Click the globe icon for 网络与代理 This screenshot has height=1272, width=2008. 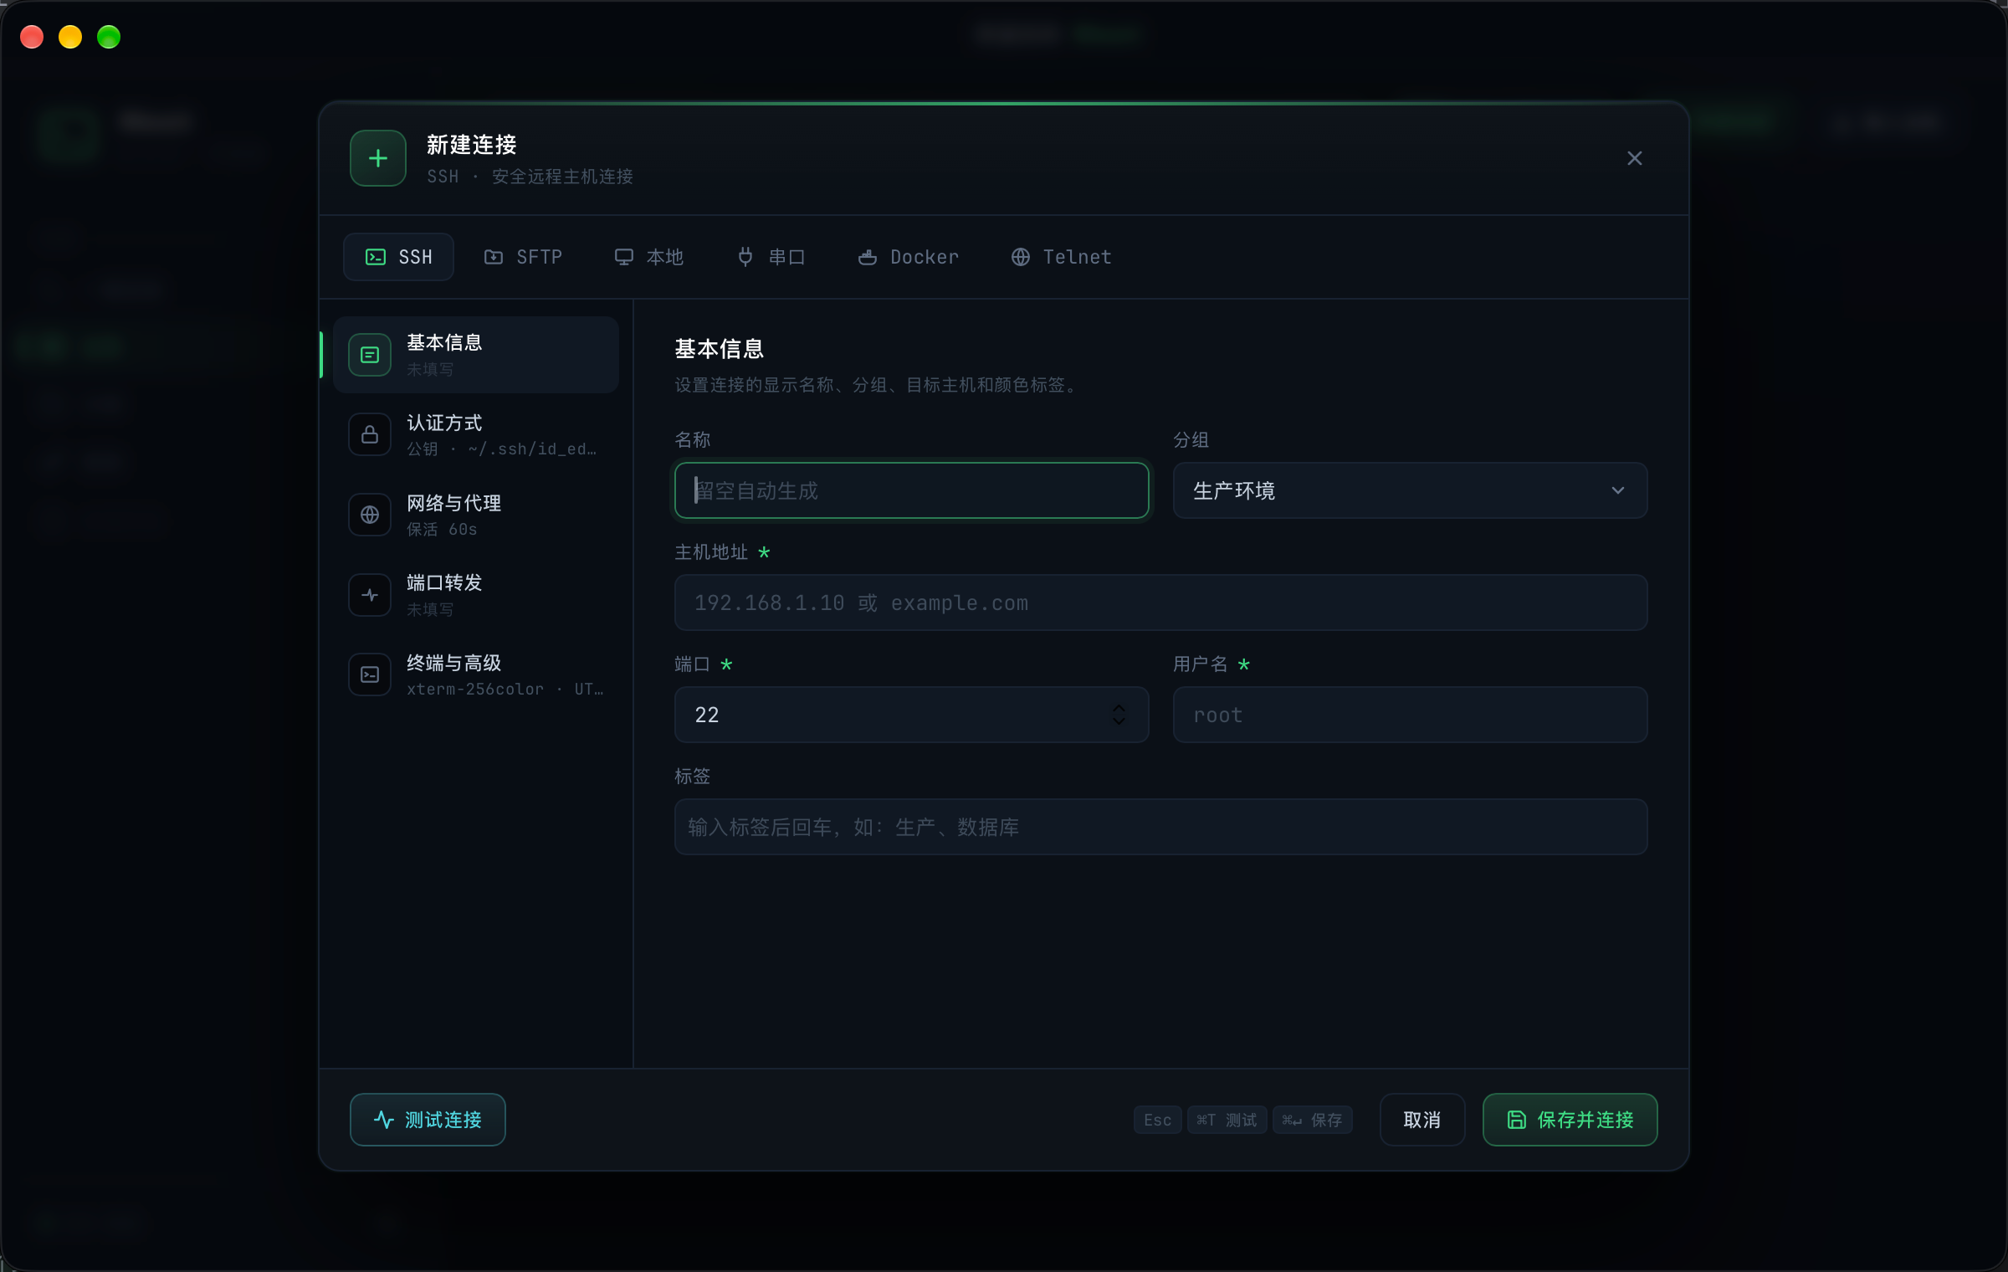370,515
